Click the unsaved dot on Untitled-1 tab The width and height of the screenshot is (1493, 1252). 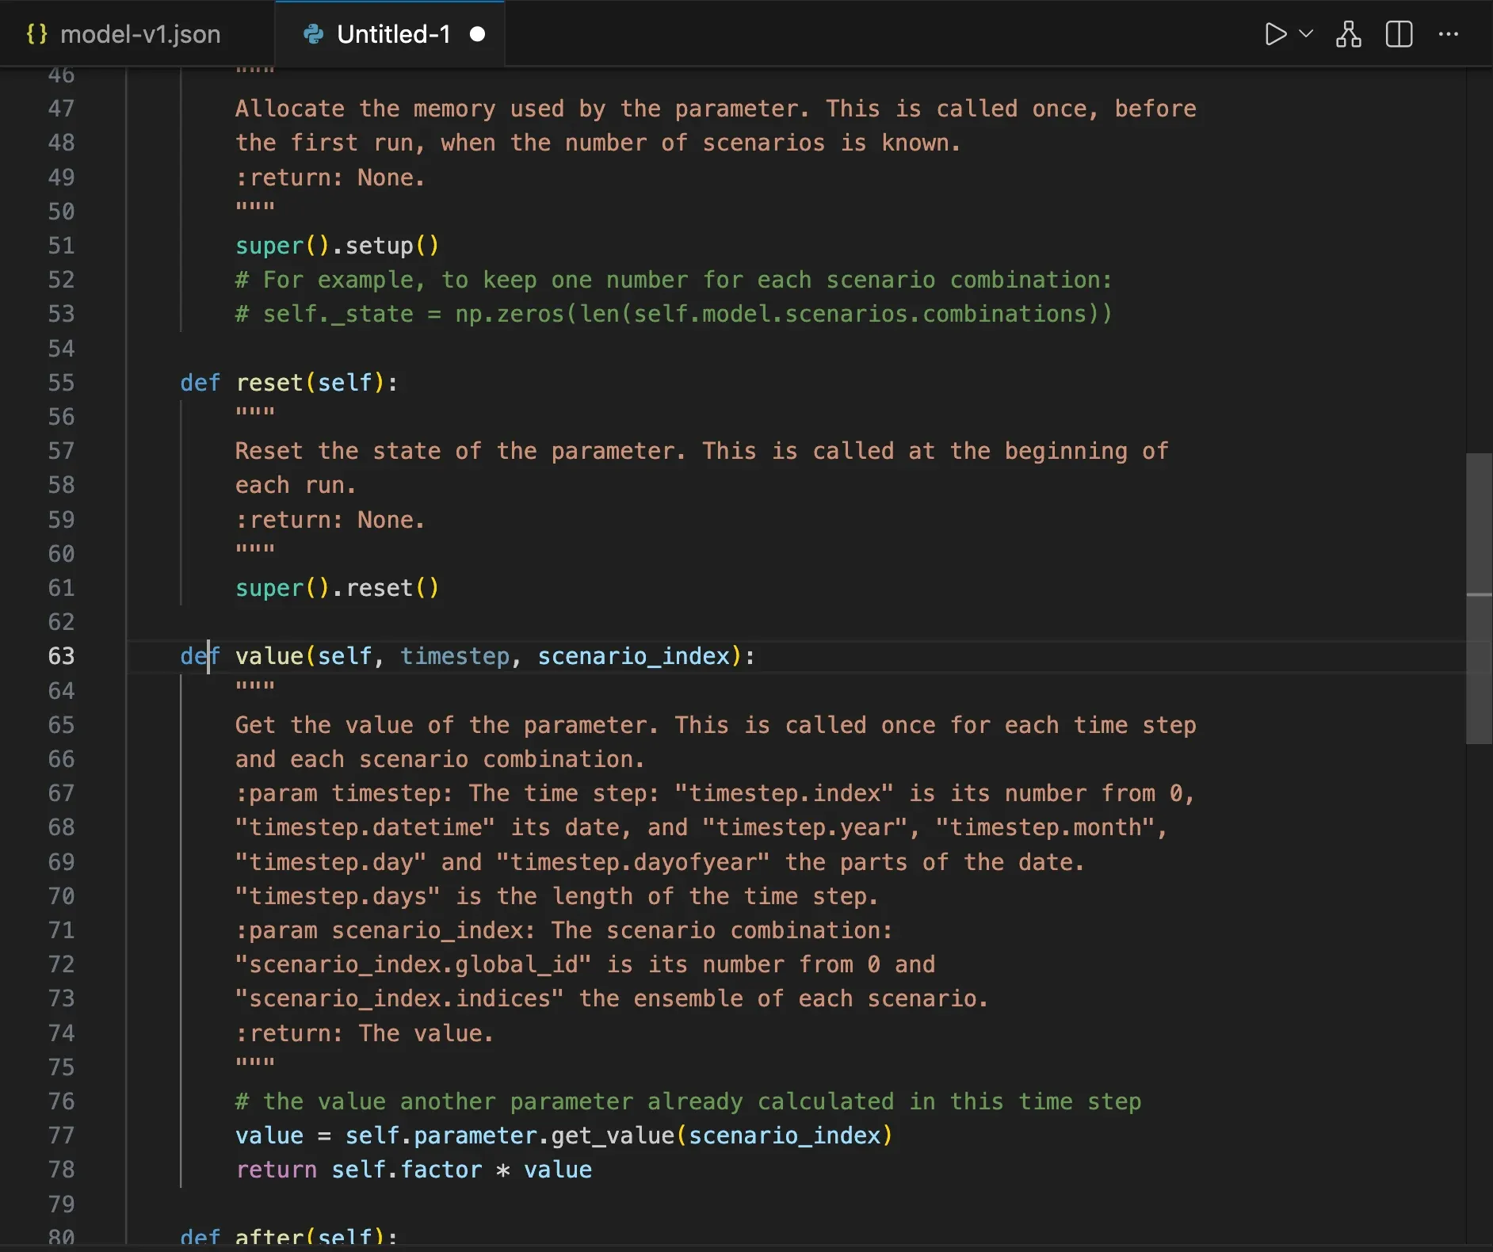click(x=477, y=34)
